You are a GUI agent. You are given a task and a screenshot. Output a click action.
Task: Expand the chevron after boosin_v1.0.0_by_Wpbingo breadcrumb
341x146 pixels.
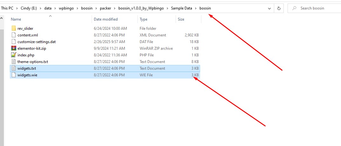point(167,8)
